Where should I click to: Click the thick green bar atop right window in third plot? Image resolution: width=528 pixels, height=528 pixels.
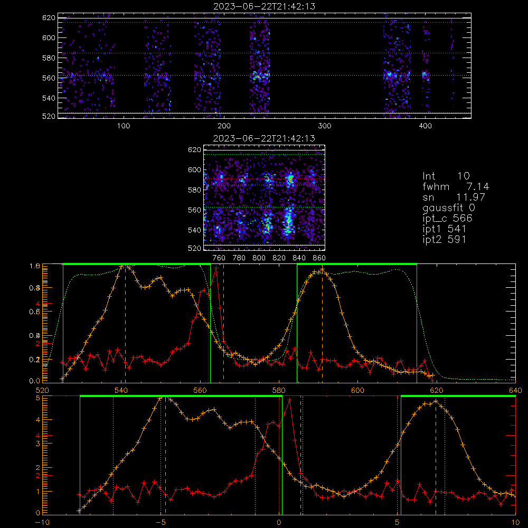point(357,265)
